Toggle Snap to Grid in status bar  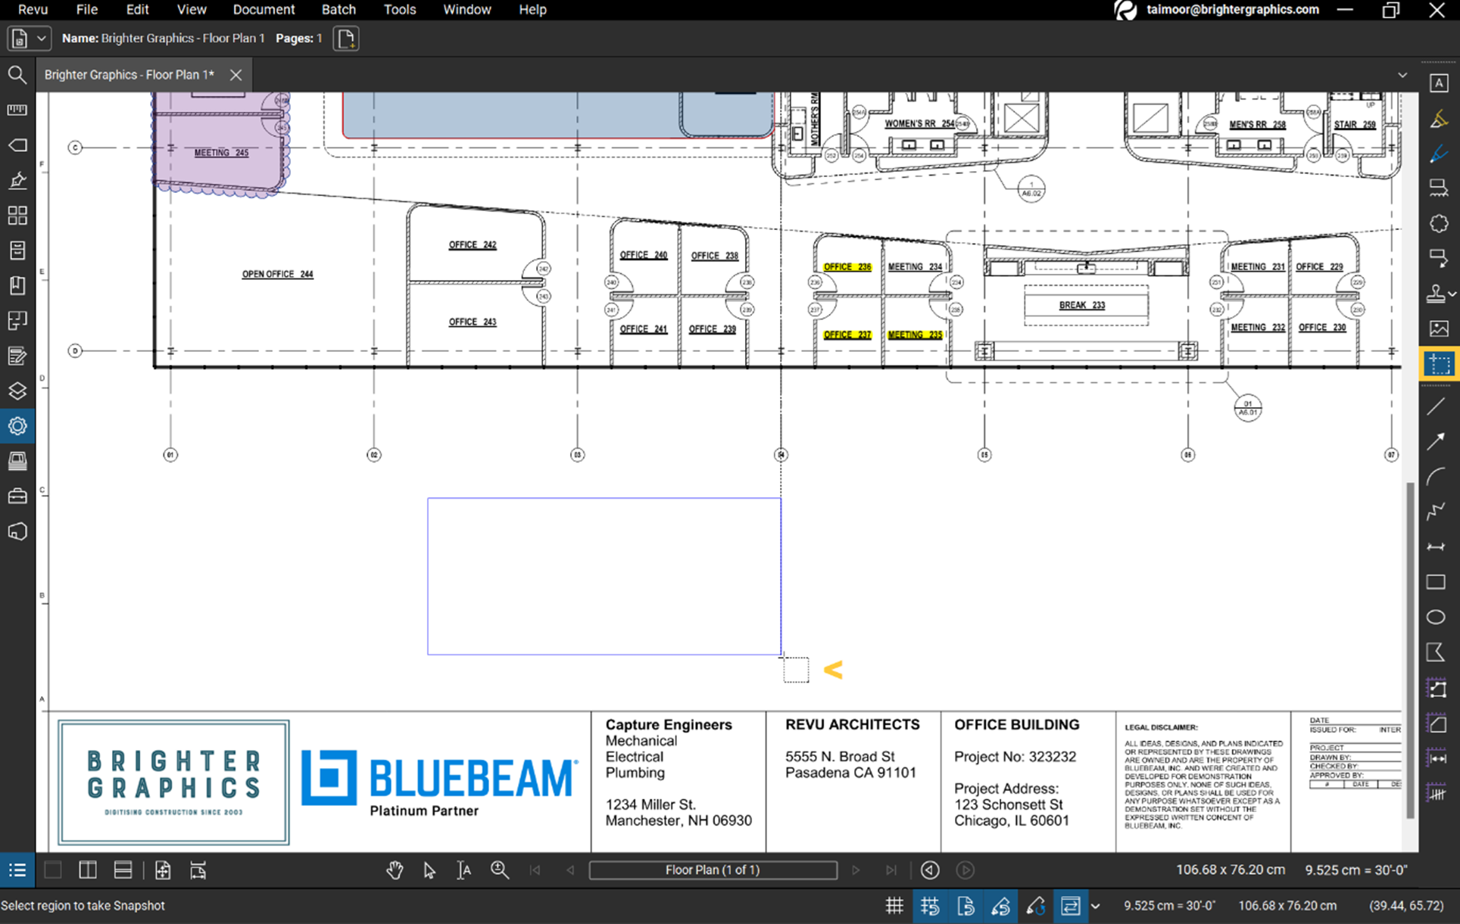(x=930, y=906)
